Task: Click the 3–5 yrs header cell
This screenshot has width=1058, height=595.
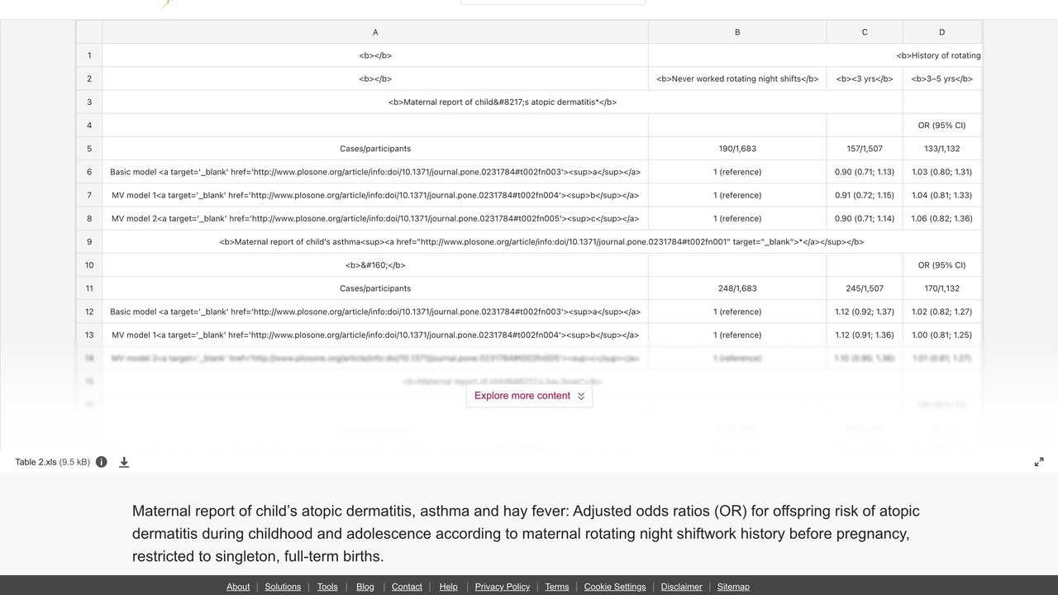Action: 941,79
